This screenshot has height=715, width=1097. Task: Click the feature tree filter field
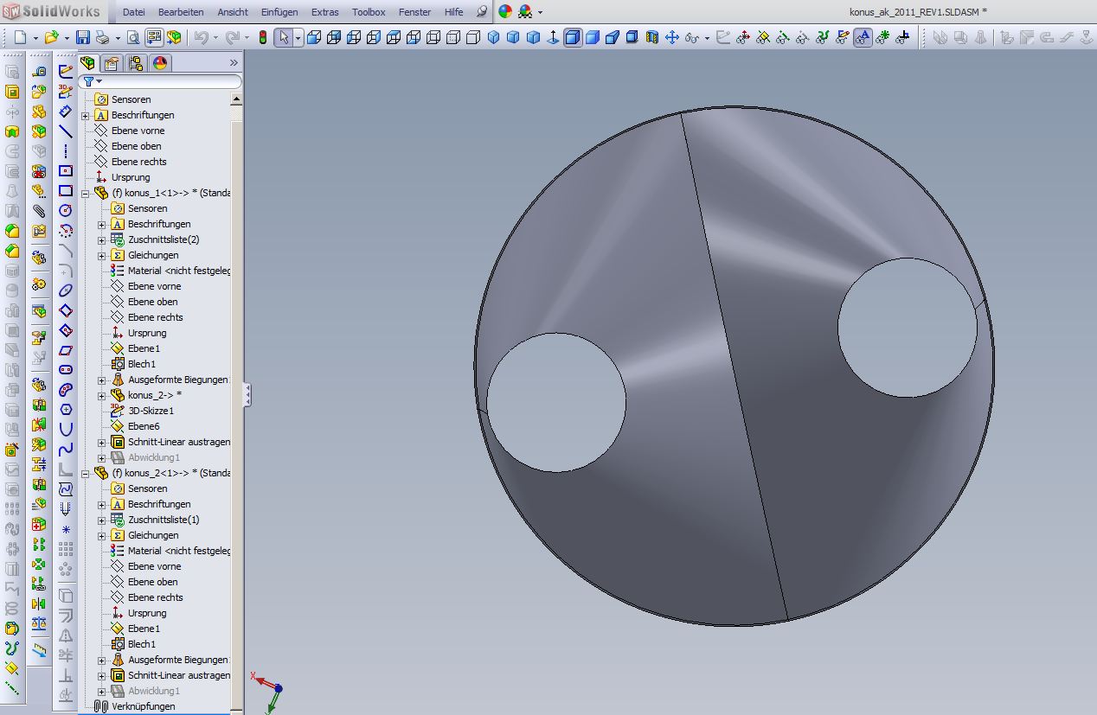click(x=161, y=81)
